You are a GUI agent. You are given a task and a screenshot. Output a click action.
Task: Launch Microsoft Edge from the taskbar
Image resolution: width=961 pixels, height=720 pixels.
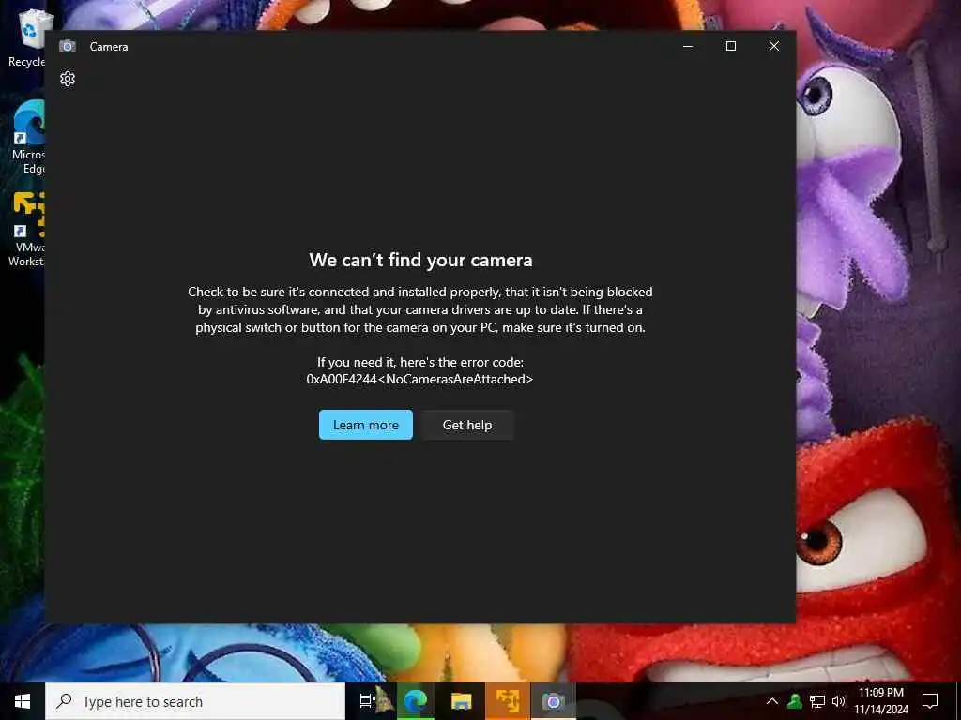[416, 701]
